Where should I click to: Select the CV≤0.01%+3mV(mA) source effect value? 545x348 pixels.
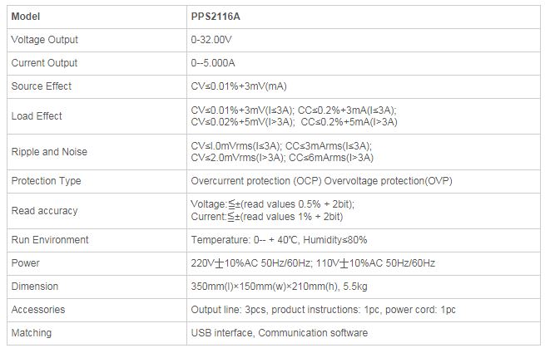coord(240,86)
